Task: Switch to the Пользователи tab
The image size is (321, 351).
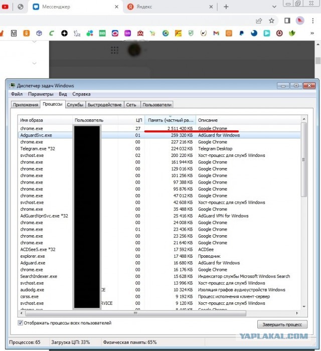Action: (x=157, y=105)
